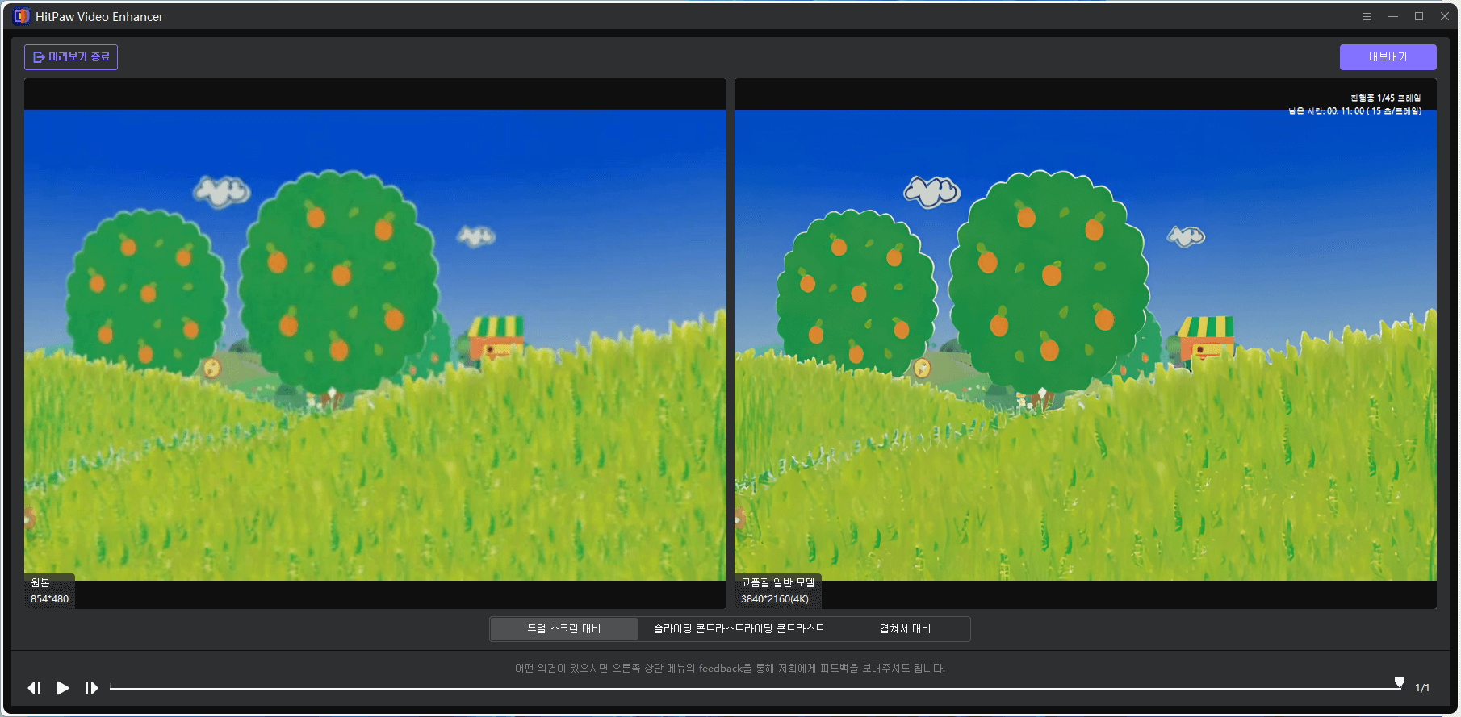Click the enhanced 4K preview pane

[1086, 344]
